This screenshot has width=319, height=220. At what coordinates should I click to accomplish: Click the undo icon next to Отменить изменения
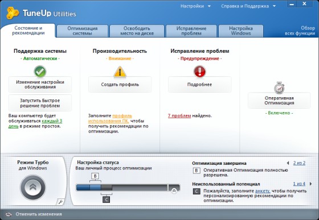9,214
